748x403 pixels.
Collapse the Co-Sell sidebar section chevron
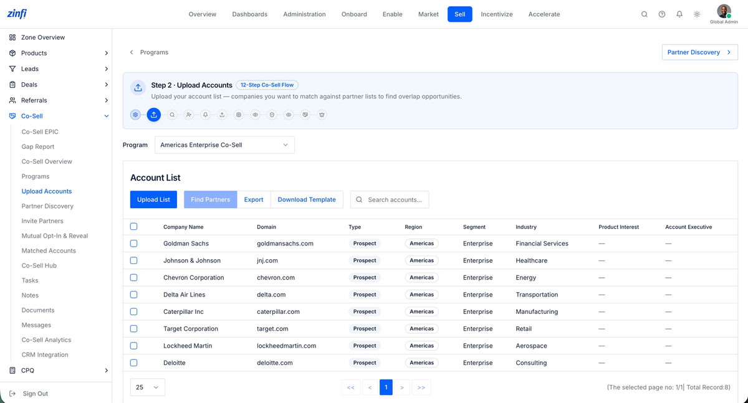tap(106, 116)
